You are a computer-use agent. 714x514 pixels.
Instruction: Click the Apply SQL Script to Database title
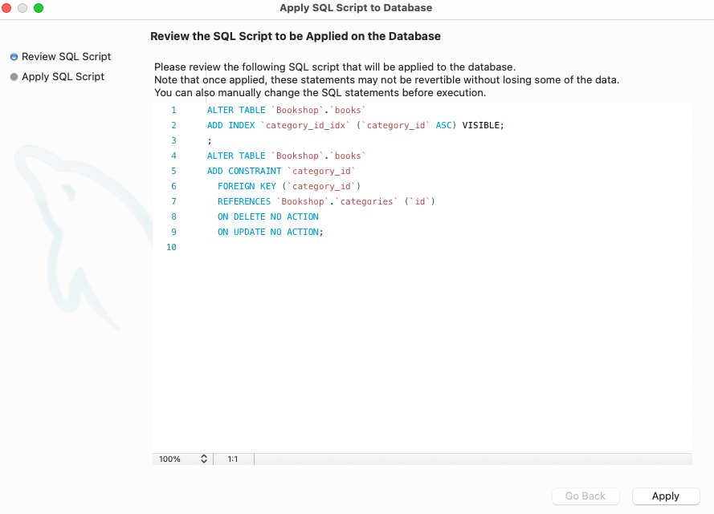coord(356,8)
